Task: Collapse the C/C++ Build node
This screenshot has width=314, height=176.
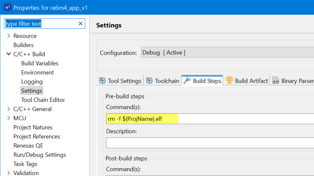Action: coord(9,54)
